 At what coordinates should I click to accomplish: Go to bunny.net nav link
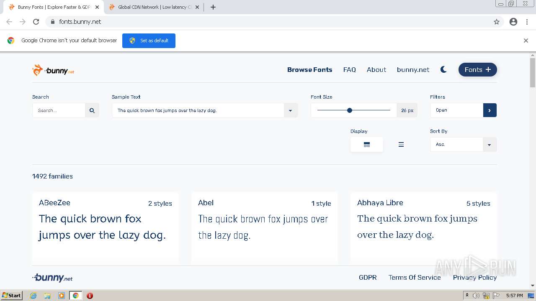pyautogui.click(x=413, y=70)
